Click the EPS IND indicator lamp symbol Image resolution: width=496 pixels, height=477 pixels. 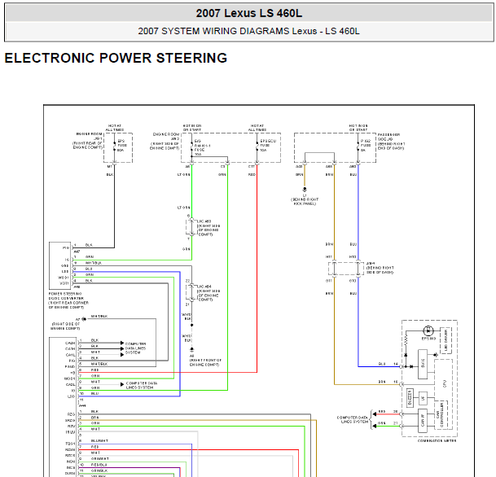(x=428, y=331)
